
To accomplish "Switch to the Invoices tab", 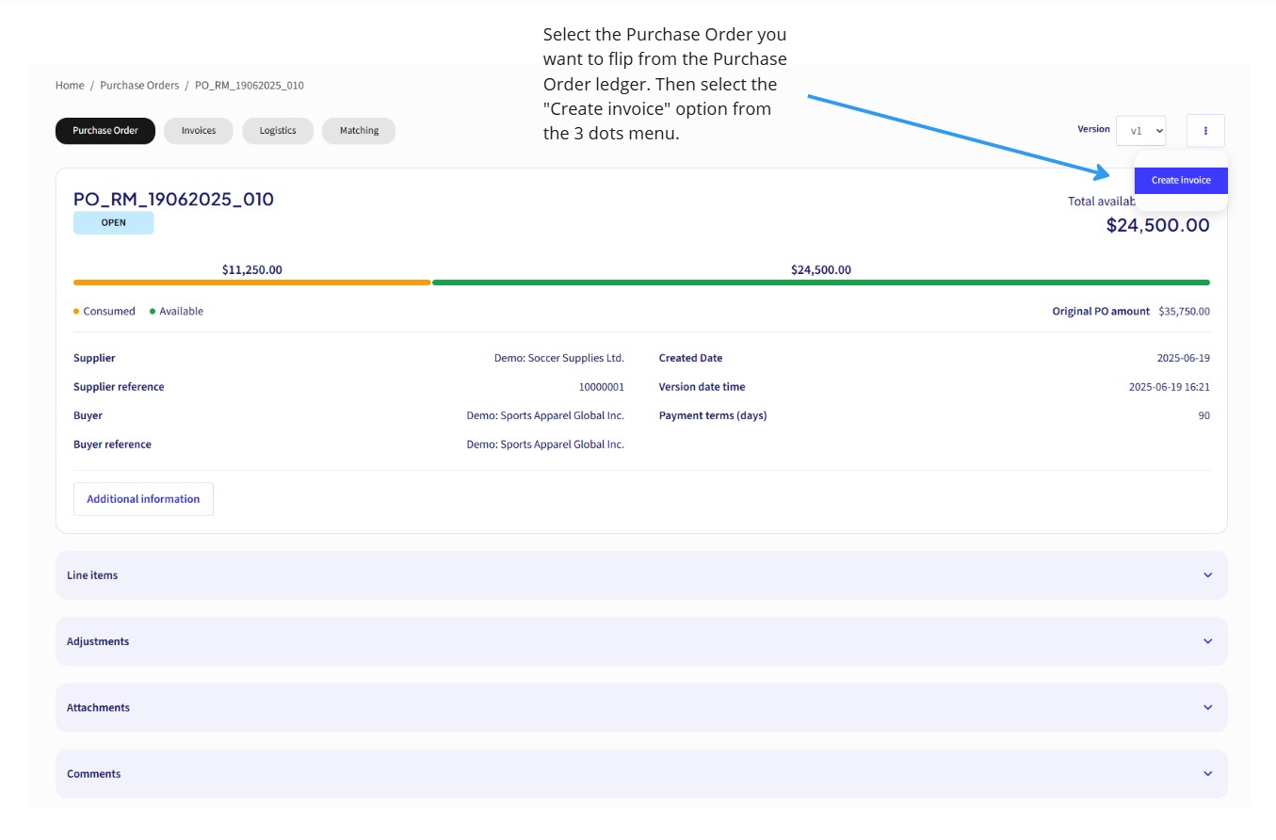I will tap(198, 130).
